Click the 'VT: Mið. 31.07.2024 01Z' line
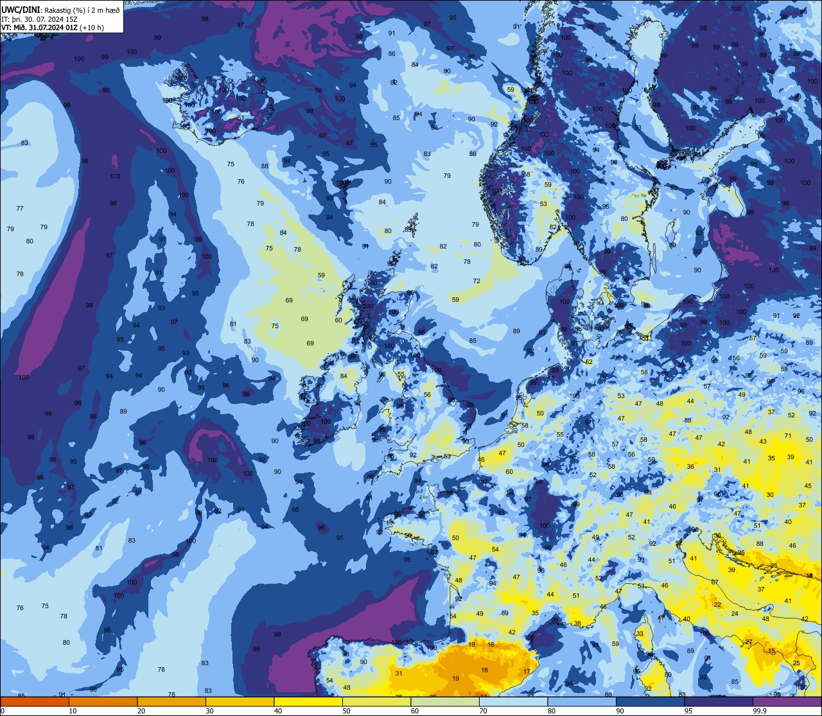 40,28
